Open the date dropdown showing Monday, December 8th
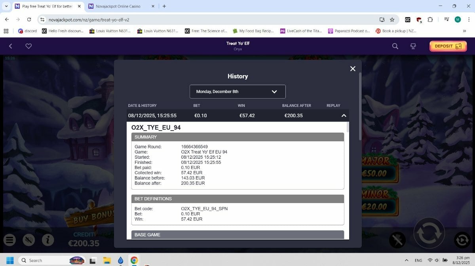Image resolution: width=475 pixels, height=266 pixels. point(237,91)
